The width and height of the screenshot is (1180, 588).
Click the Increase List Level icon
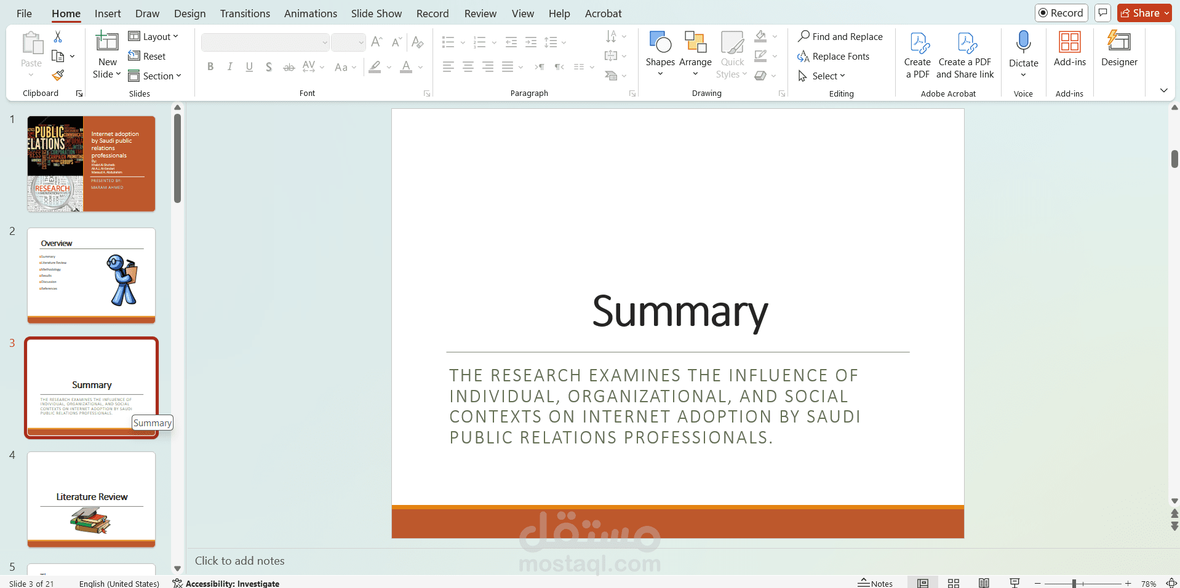pyautogui.click(x=530, y=42)
